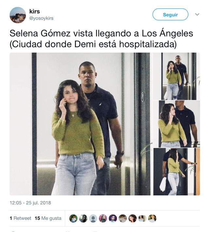Expand the tweet options chevron menu
The height and width of the screenshot is (232, 209).
tap(197, 14)
